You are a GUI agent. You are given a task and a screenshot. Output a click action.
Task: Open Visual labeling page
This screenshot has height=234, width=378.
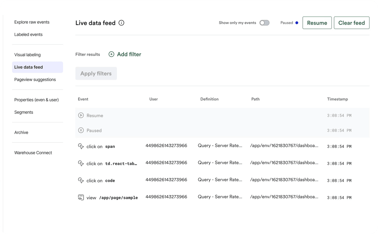(x=27, y=55)
